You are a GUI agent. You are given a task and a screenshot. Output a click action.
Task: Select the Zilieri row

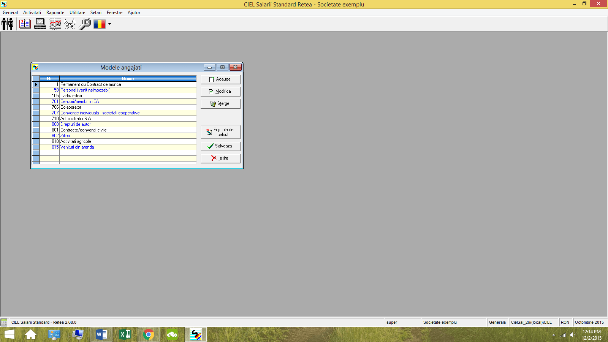tap(118, 136)
